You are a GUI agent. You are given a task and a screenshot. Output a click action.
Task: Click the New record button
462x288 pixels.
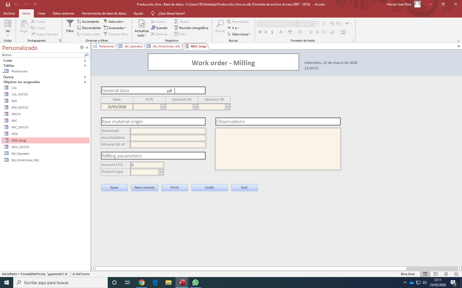click(x=144, y=188)
